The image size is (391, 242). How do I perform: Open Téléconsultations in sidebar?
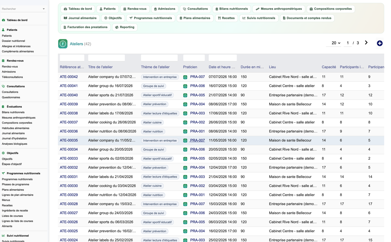[12, 77]
